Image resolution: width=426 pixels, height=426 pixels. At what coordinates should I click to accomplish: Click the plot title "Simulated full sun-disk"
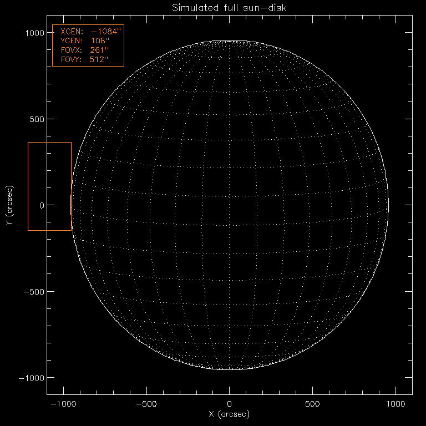(x=229, y=8)
